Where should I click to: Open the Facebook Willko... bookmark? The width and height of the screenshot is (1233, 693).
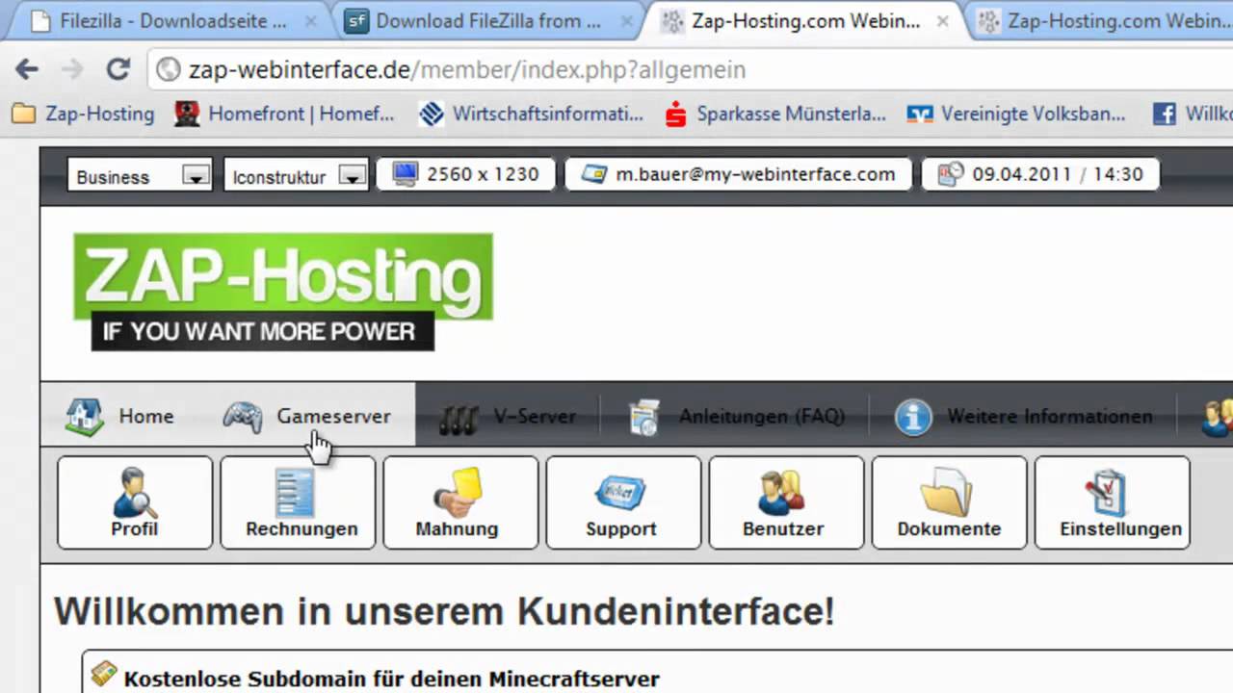click(1193, 114)
